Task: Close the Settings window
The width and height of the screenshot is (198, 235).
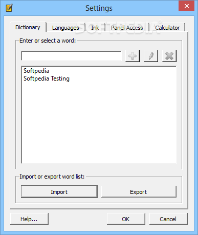Action: [x=186, y=6]
